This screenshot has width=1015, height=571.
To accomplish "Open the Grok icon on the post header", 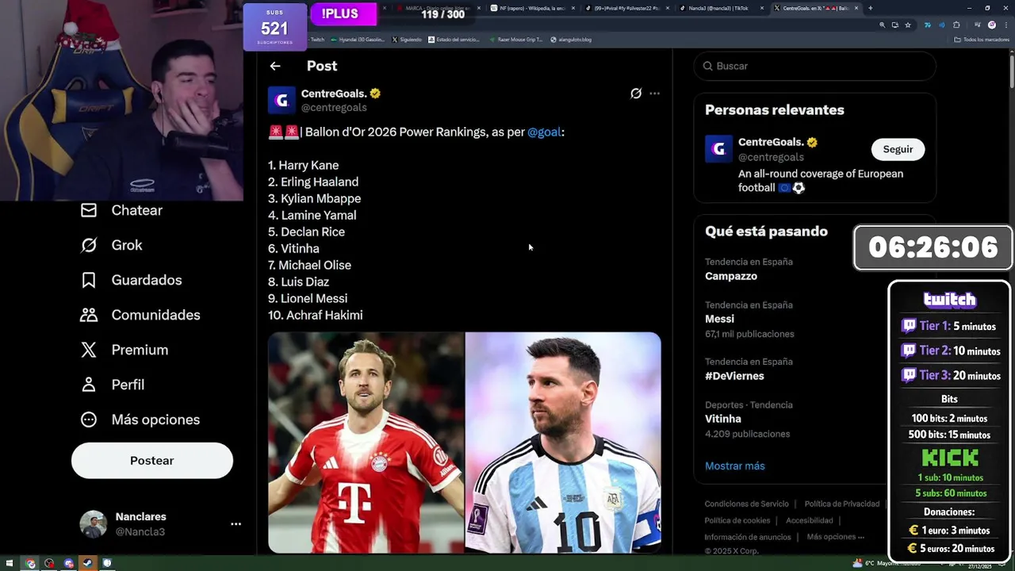I will pyautogui.click(x=636, y=94).
